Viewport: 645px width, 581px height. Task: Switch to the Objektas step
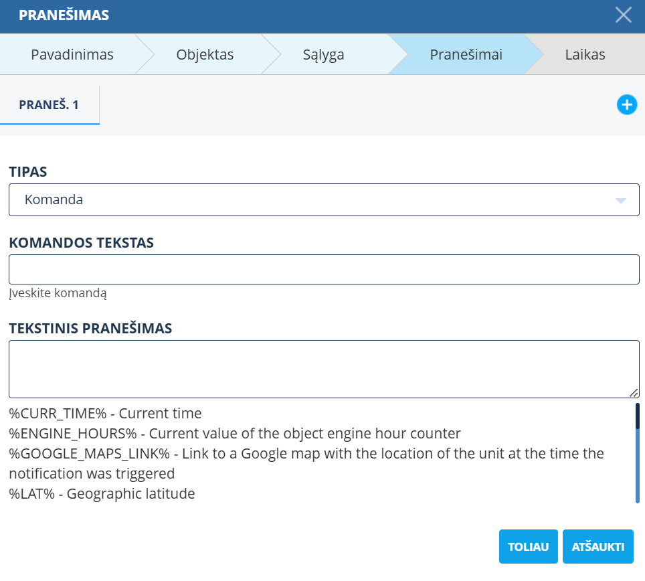pos(205,55)
